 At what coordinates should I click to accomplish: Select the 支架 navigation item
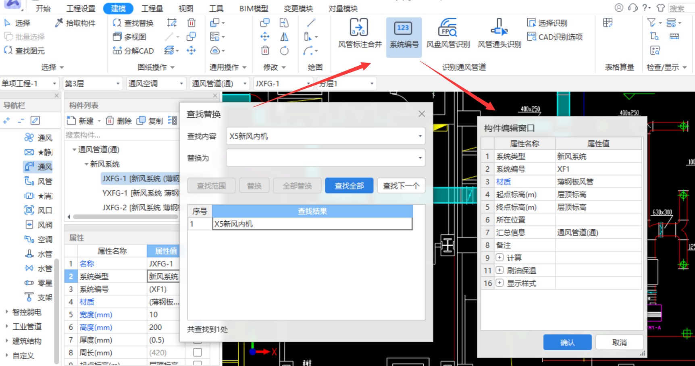click(39, 297)
